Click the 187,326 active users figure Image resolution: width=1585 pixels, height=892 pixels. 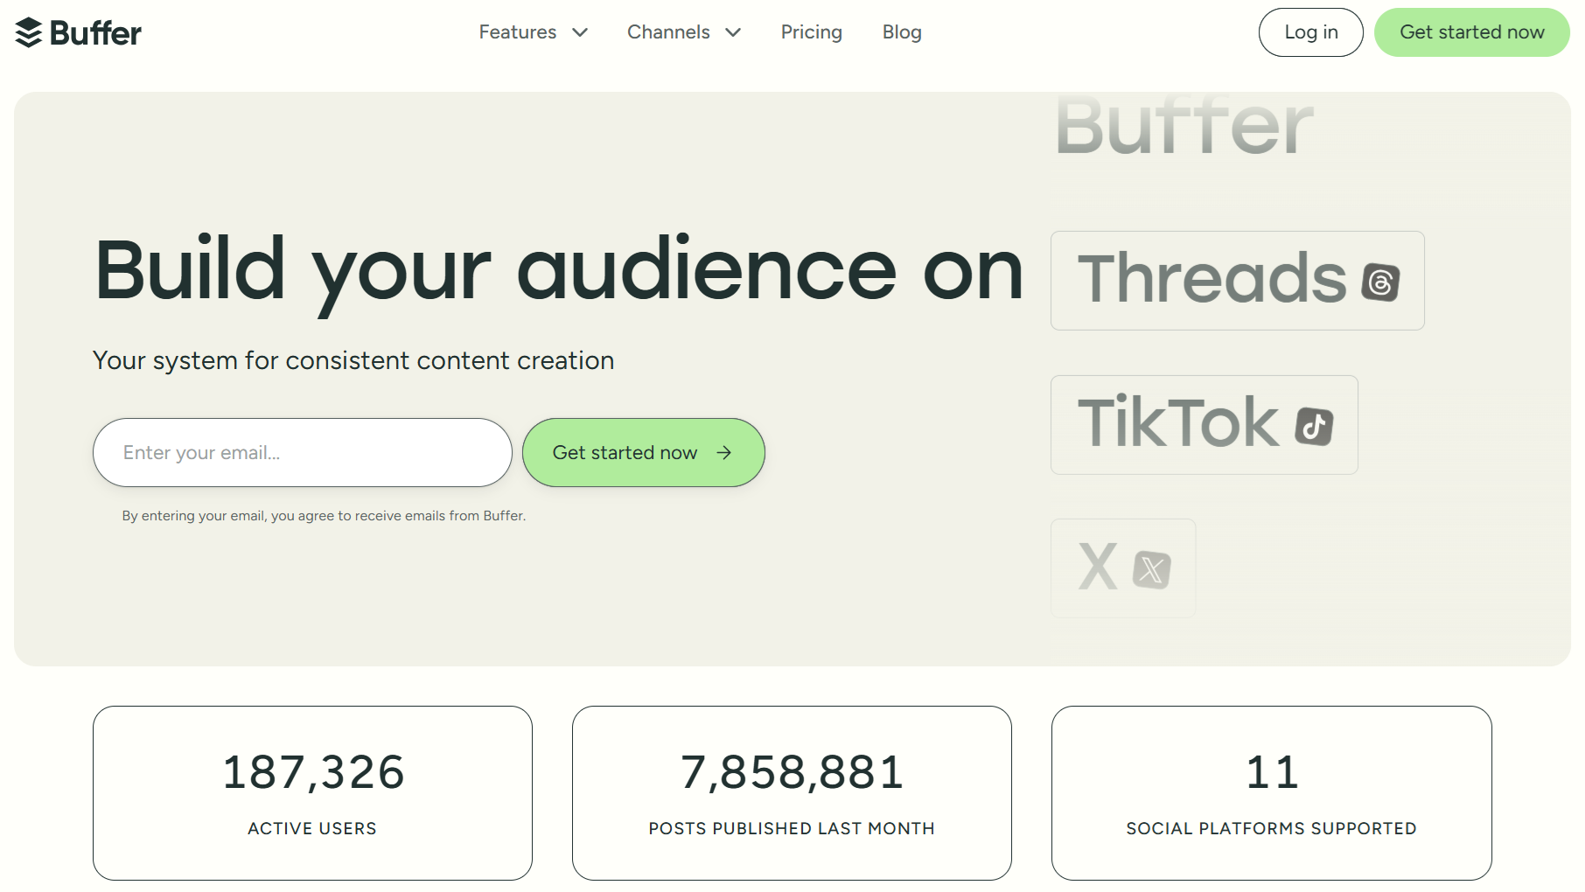point(313,773)
